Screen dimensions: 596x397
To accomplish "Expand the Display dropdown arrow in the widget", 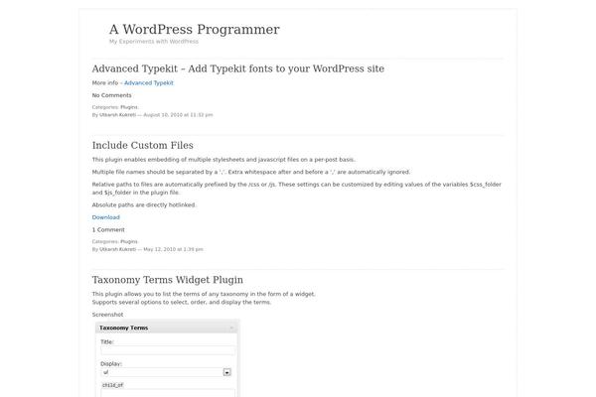I will 226,372.
